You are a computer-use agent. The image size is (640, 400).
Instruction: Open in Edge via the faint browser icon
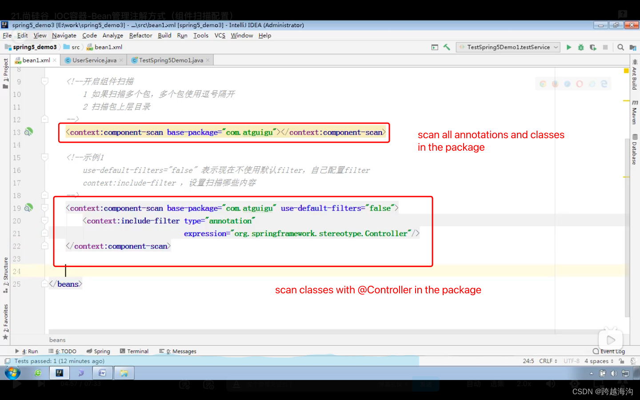point(604,84)
